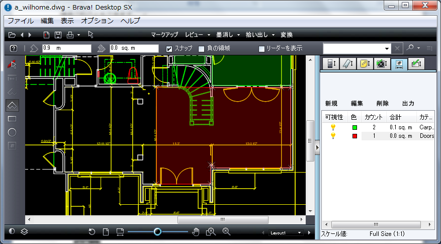Go to previous file with left arrow
Image resolution: width=441 pixels, height=244 pixels.
[x=22, y=35]
